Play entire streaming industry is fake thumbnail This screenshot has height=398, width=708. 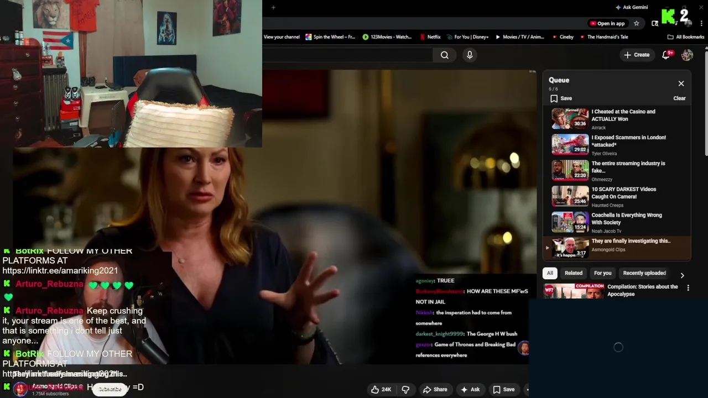coord(570,170)
